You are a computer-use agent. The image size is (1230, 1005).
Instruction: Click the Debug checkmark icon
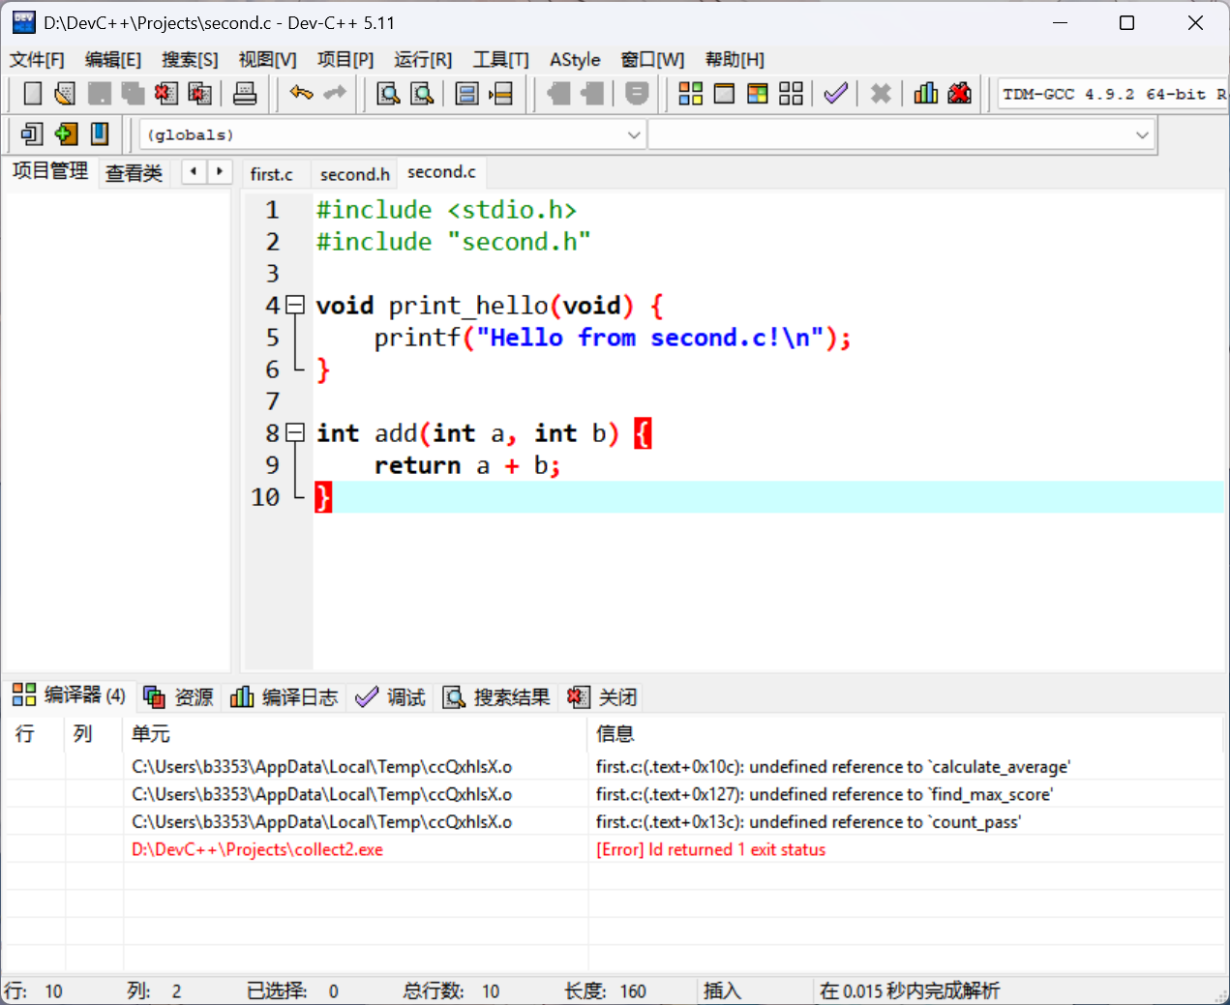pyautogui.click(x=835, y=94)
